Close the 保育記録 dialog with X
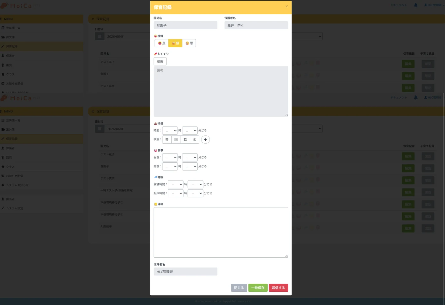 point(286,6)
